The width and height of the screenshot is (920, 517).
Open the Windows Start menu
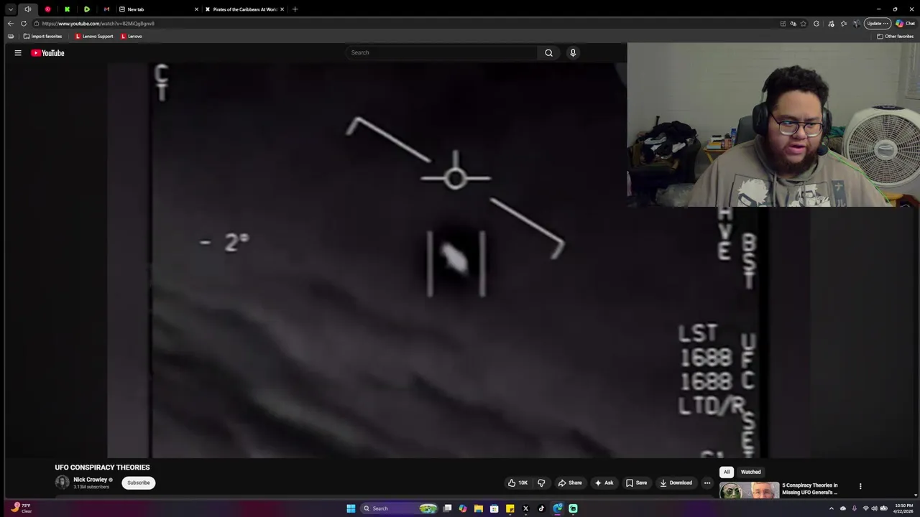[351, 508]
